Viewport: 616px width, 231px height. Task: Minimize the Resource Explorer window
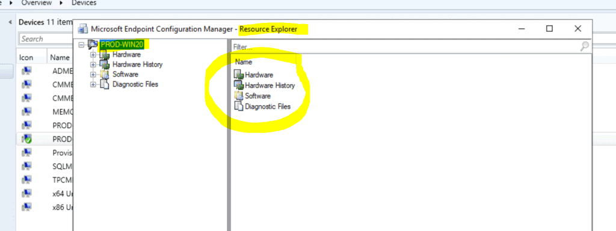click(522, 29)
